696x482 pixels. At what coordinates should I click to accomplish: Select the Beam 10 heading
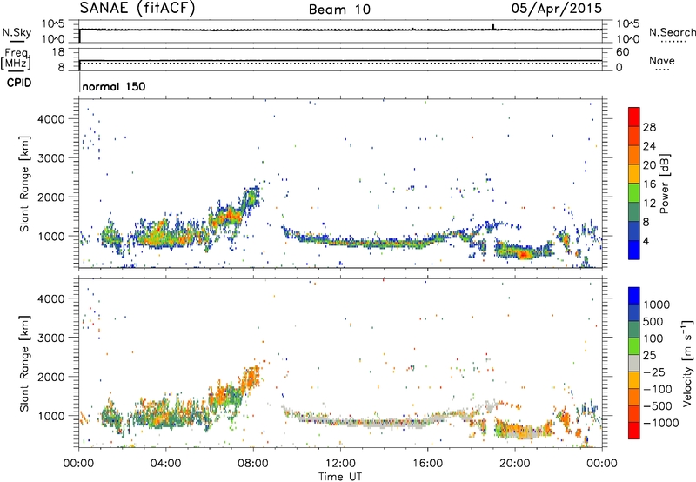coord(339,10)
